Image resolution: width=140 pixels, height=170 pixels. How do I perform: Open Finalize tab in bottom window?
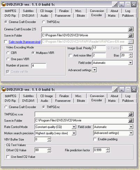tap(64, 96)
